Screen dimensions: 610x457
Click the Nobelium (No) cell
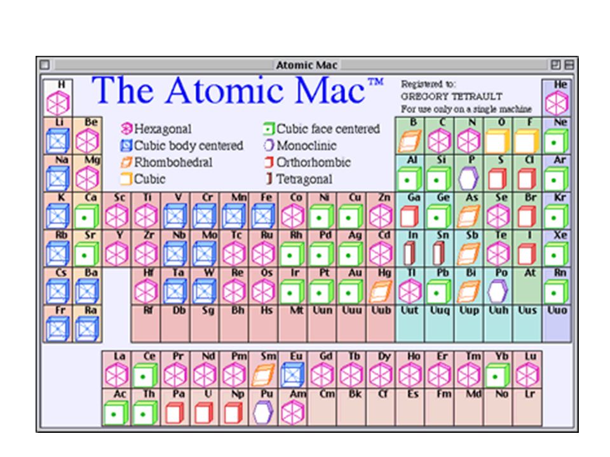pos(498,407)
